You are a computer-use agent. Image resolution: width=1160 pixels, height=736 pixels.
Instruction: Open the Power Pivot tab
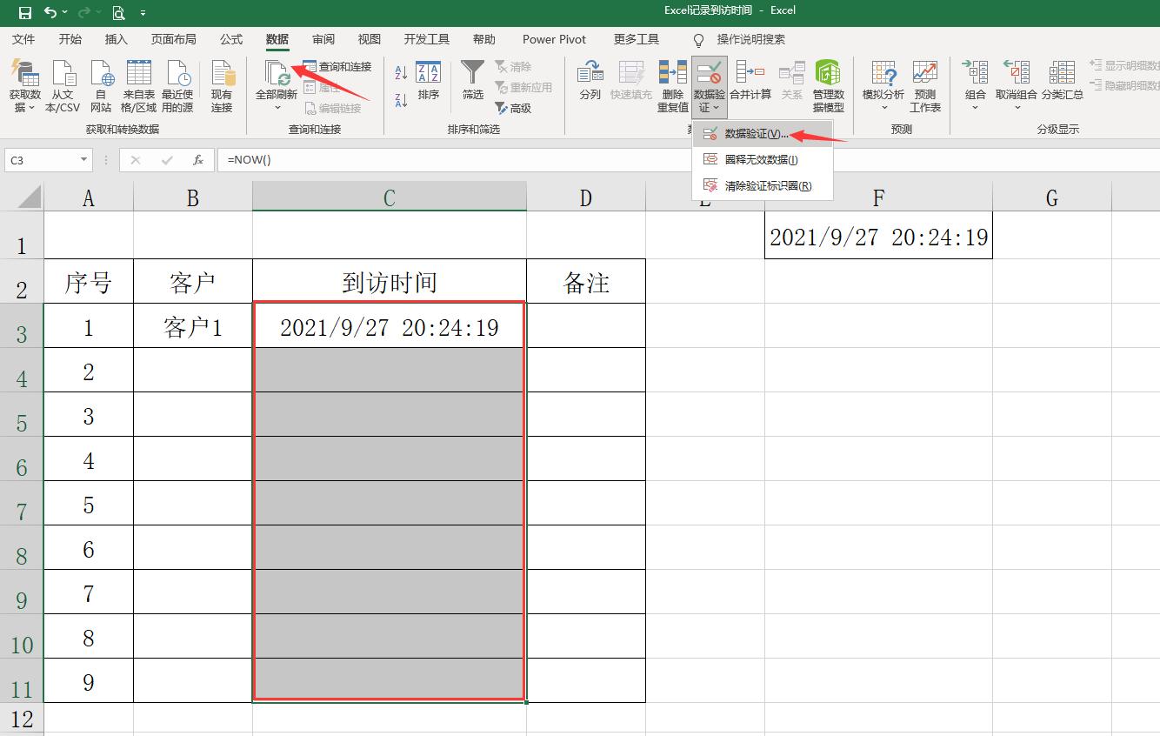pos(554,39)
